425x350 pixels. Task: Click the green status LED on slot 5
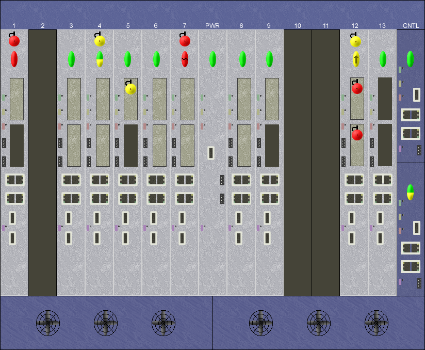tap(127, 59)
